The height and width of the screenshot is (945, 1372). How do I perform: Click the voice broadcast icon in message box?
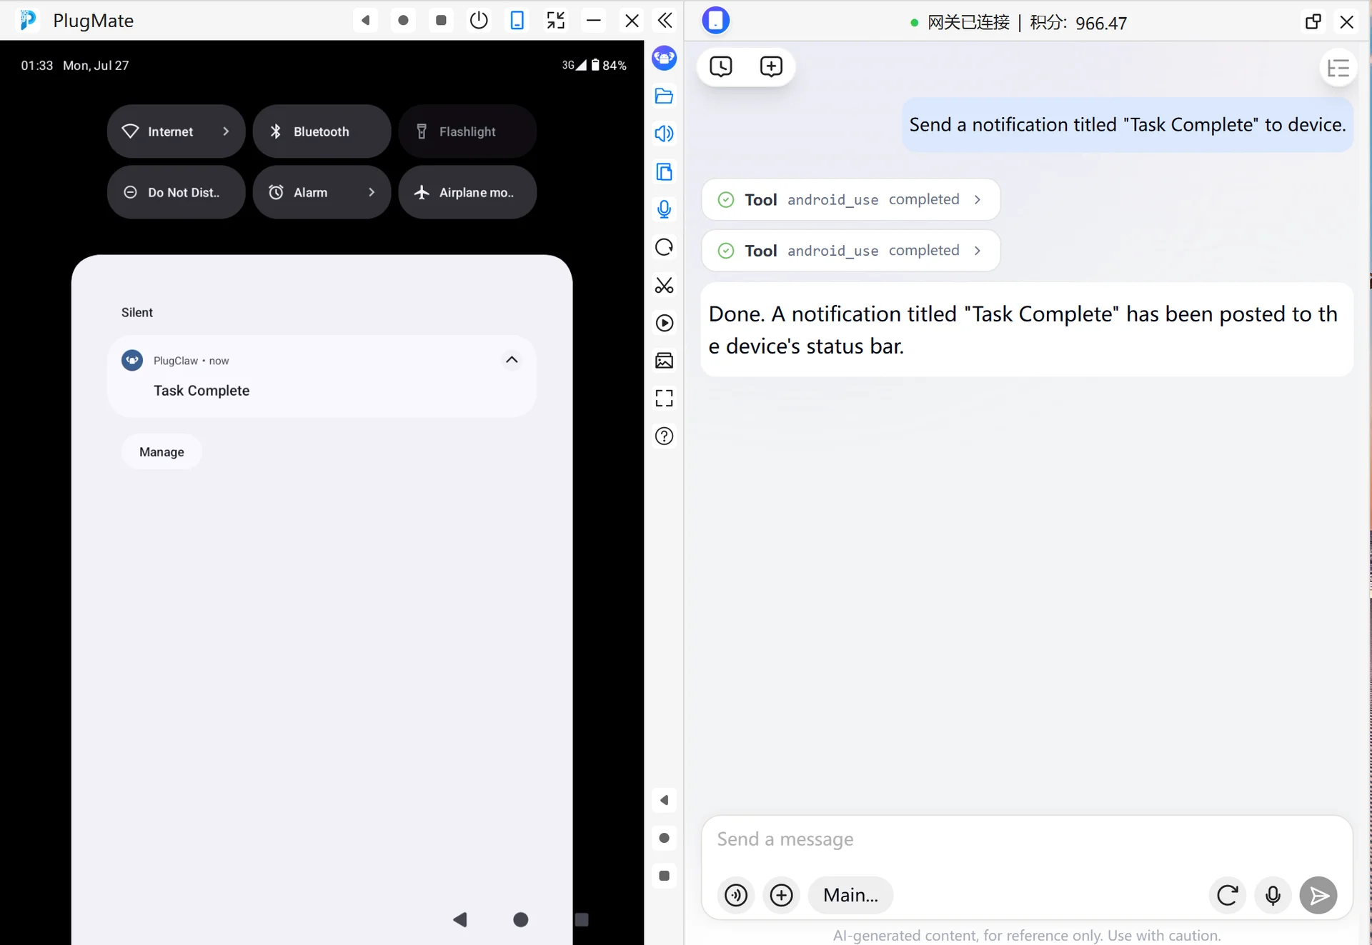click(x=736, y=895)
